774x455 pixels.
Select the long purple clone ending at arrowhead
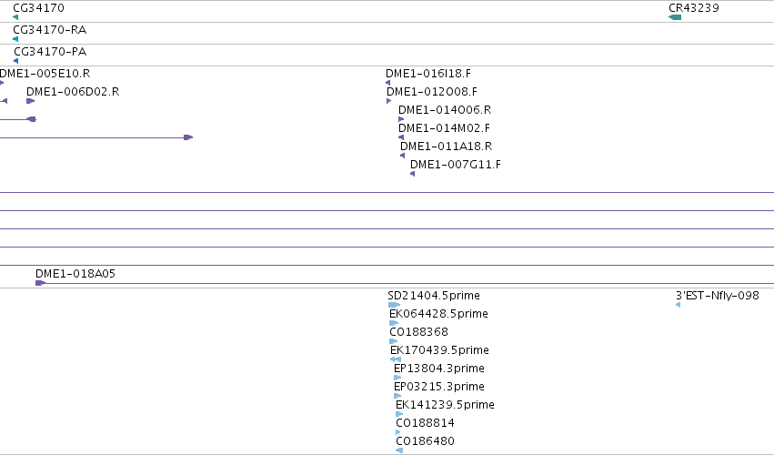click(96, 137)
